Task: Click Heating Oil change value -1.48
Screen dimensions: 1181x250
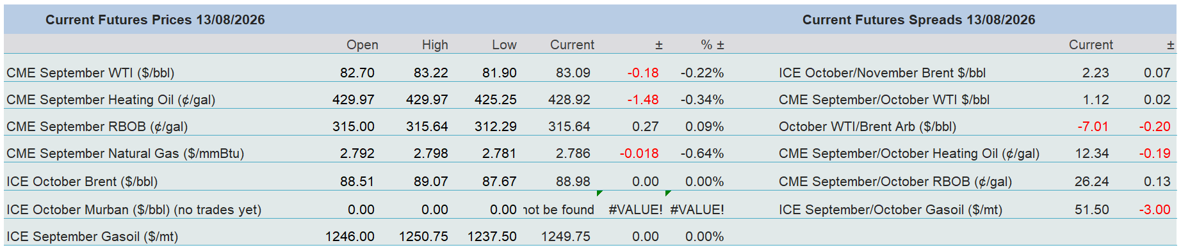Action: click(x=643, y=100)
